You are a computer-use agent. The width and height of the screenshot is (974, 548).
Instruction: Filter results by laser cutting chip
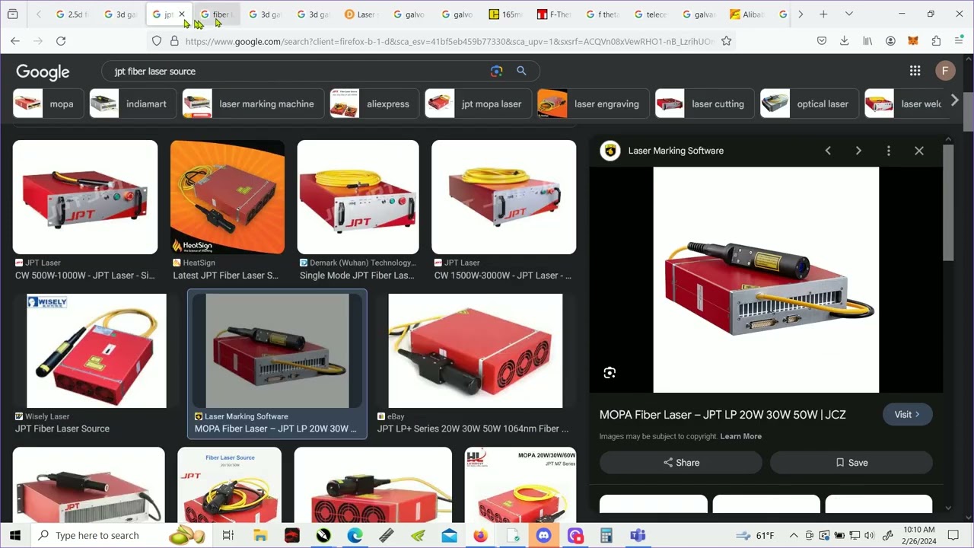705,104
